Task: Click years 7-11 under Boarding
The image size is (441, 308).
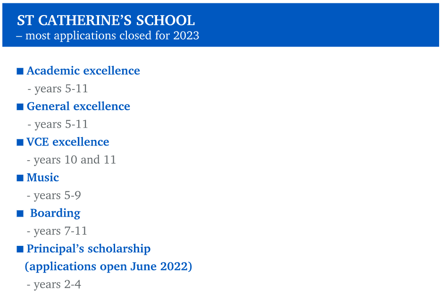Action: pos(57,231)
